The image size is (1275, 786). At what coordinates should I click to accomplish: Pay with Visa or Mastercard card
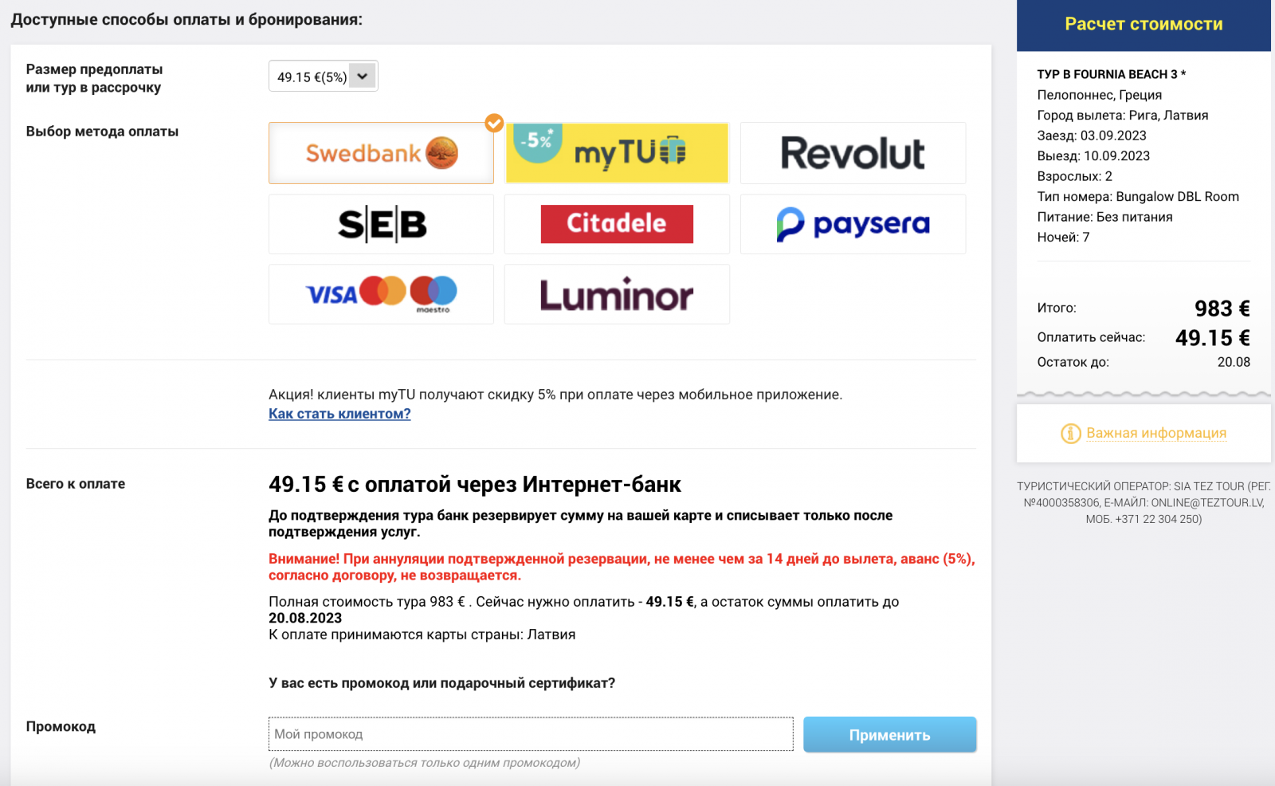click(x=381, y=294)
